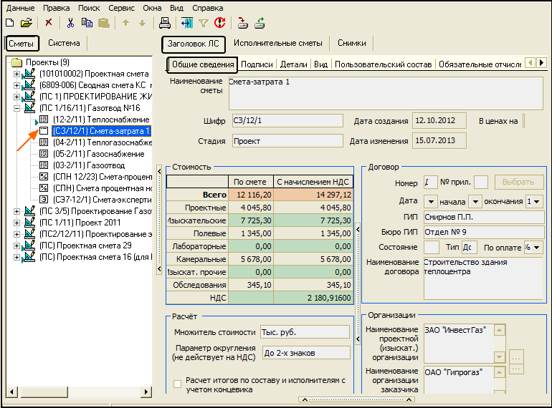Image resolution: width=552 pixels, height=408 pixels.
Task: Print using the printer icon
Action: [164, 23]
